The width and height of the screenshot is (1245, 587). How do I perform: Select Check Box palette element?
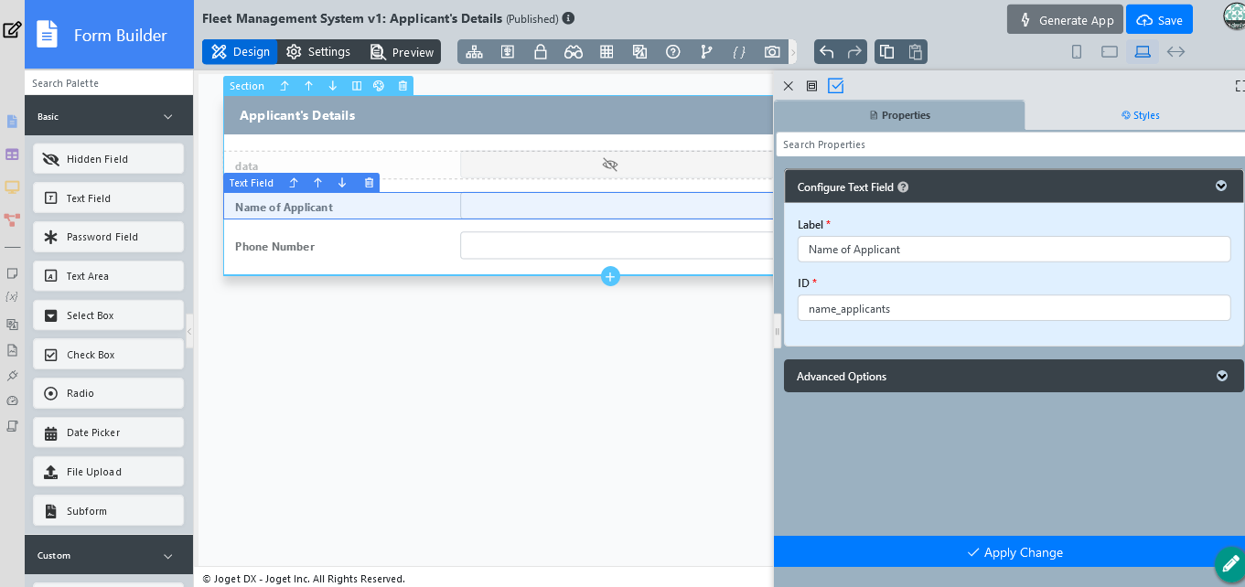pyautogui.click(x=108, y=355)
